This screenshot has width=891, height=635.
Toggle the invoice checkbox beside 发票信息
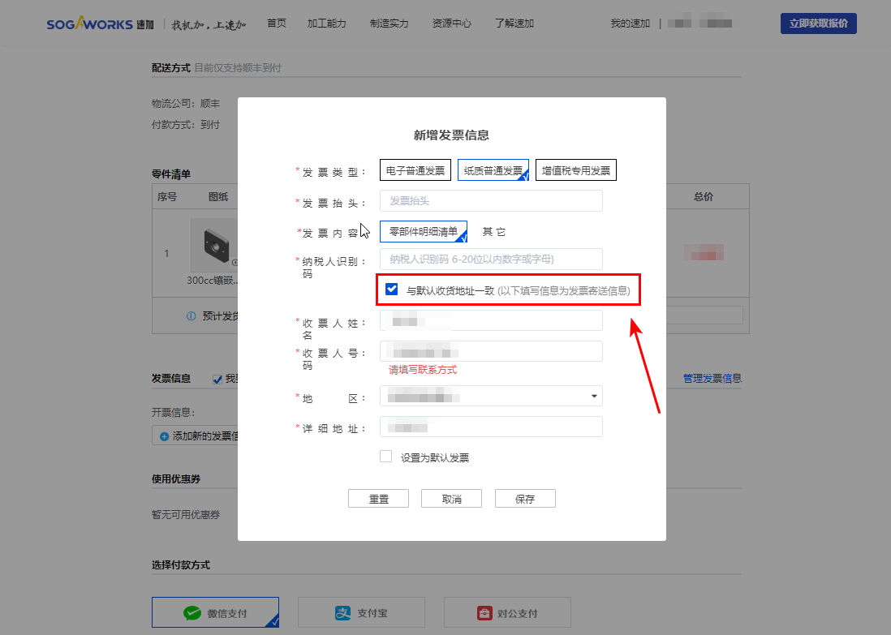(217, 379)
